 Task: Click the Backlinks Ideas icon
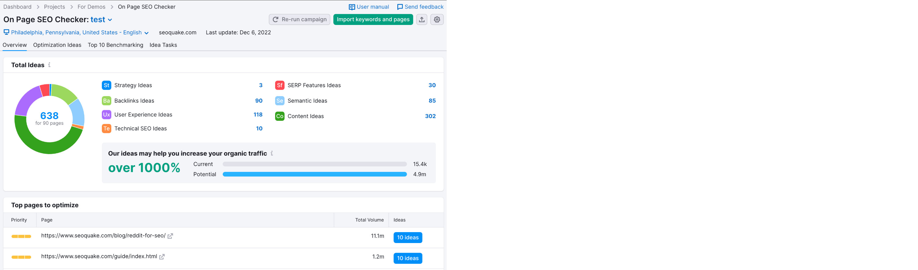[106, 100]
